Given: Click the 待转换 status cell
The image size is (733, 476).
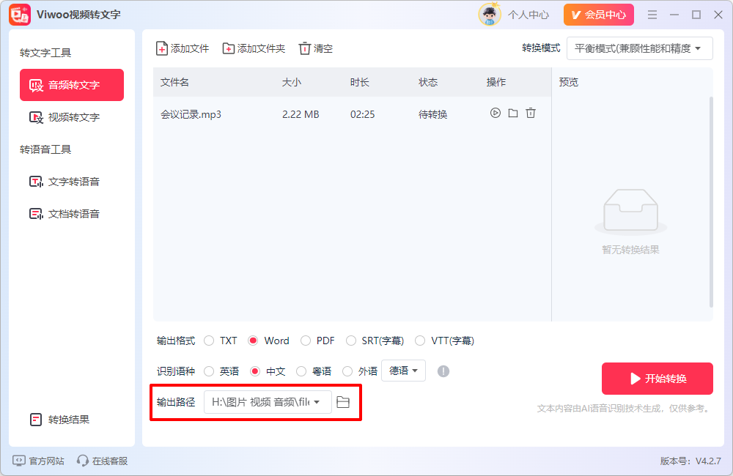Looking at the screenshot, I should click(433, 114).
